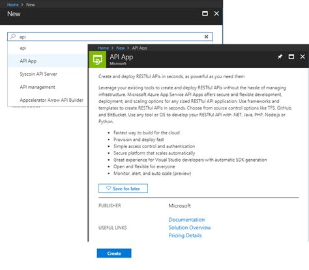The height and width of the screenshot is (270, 309).
Task: Click the Save for later button
Action: [x=123, y=188]
